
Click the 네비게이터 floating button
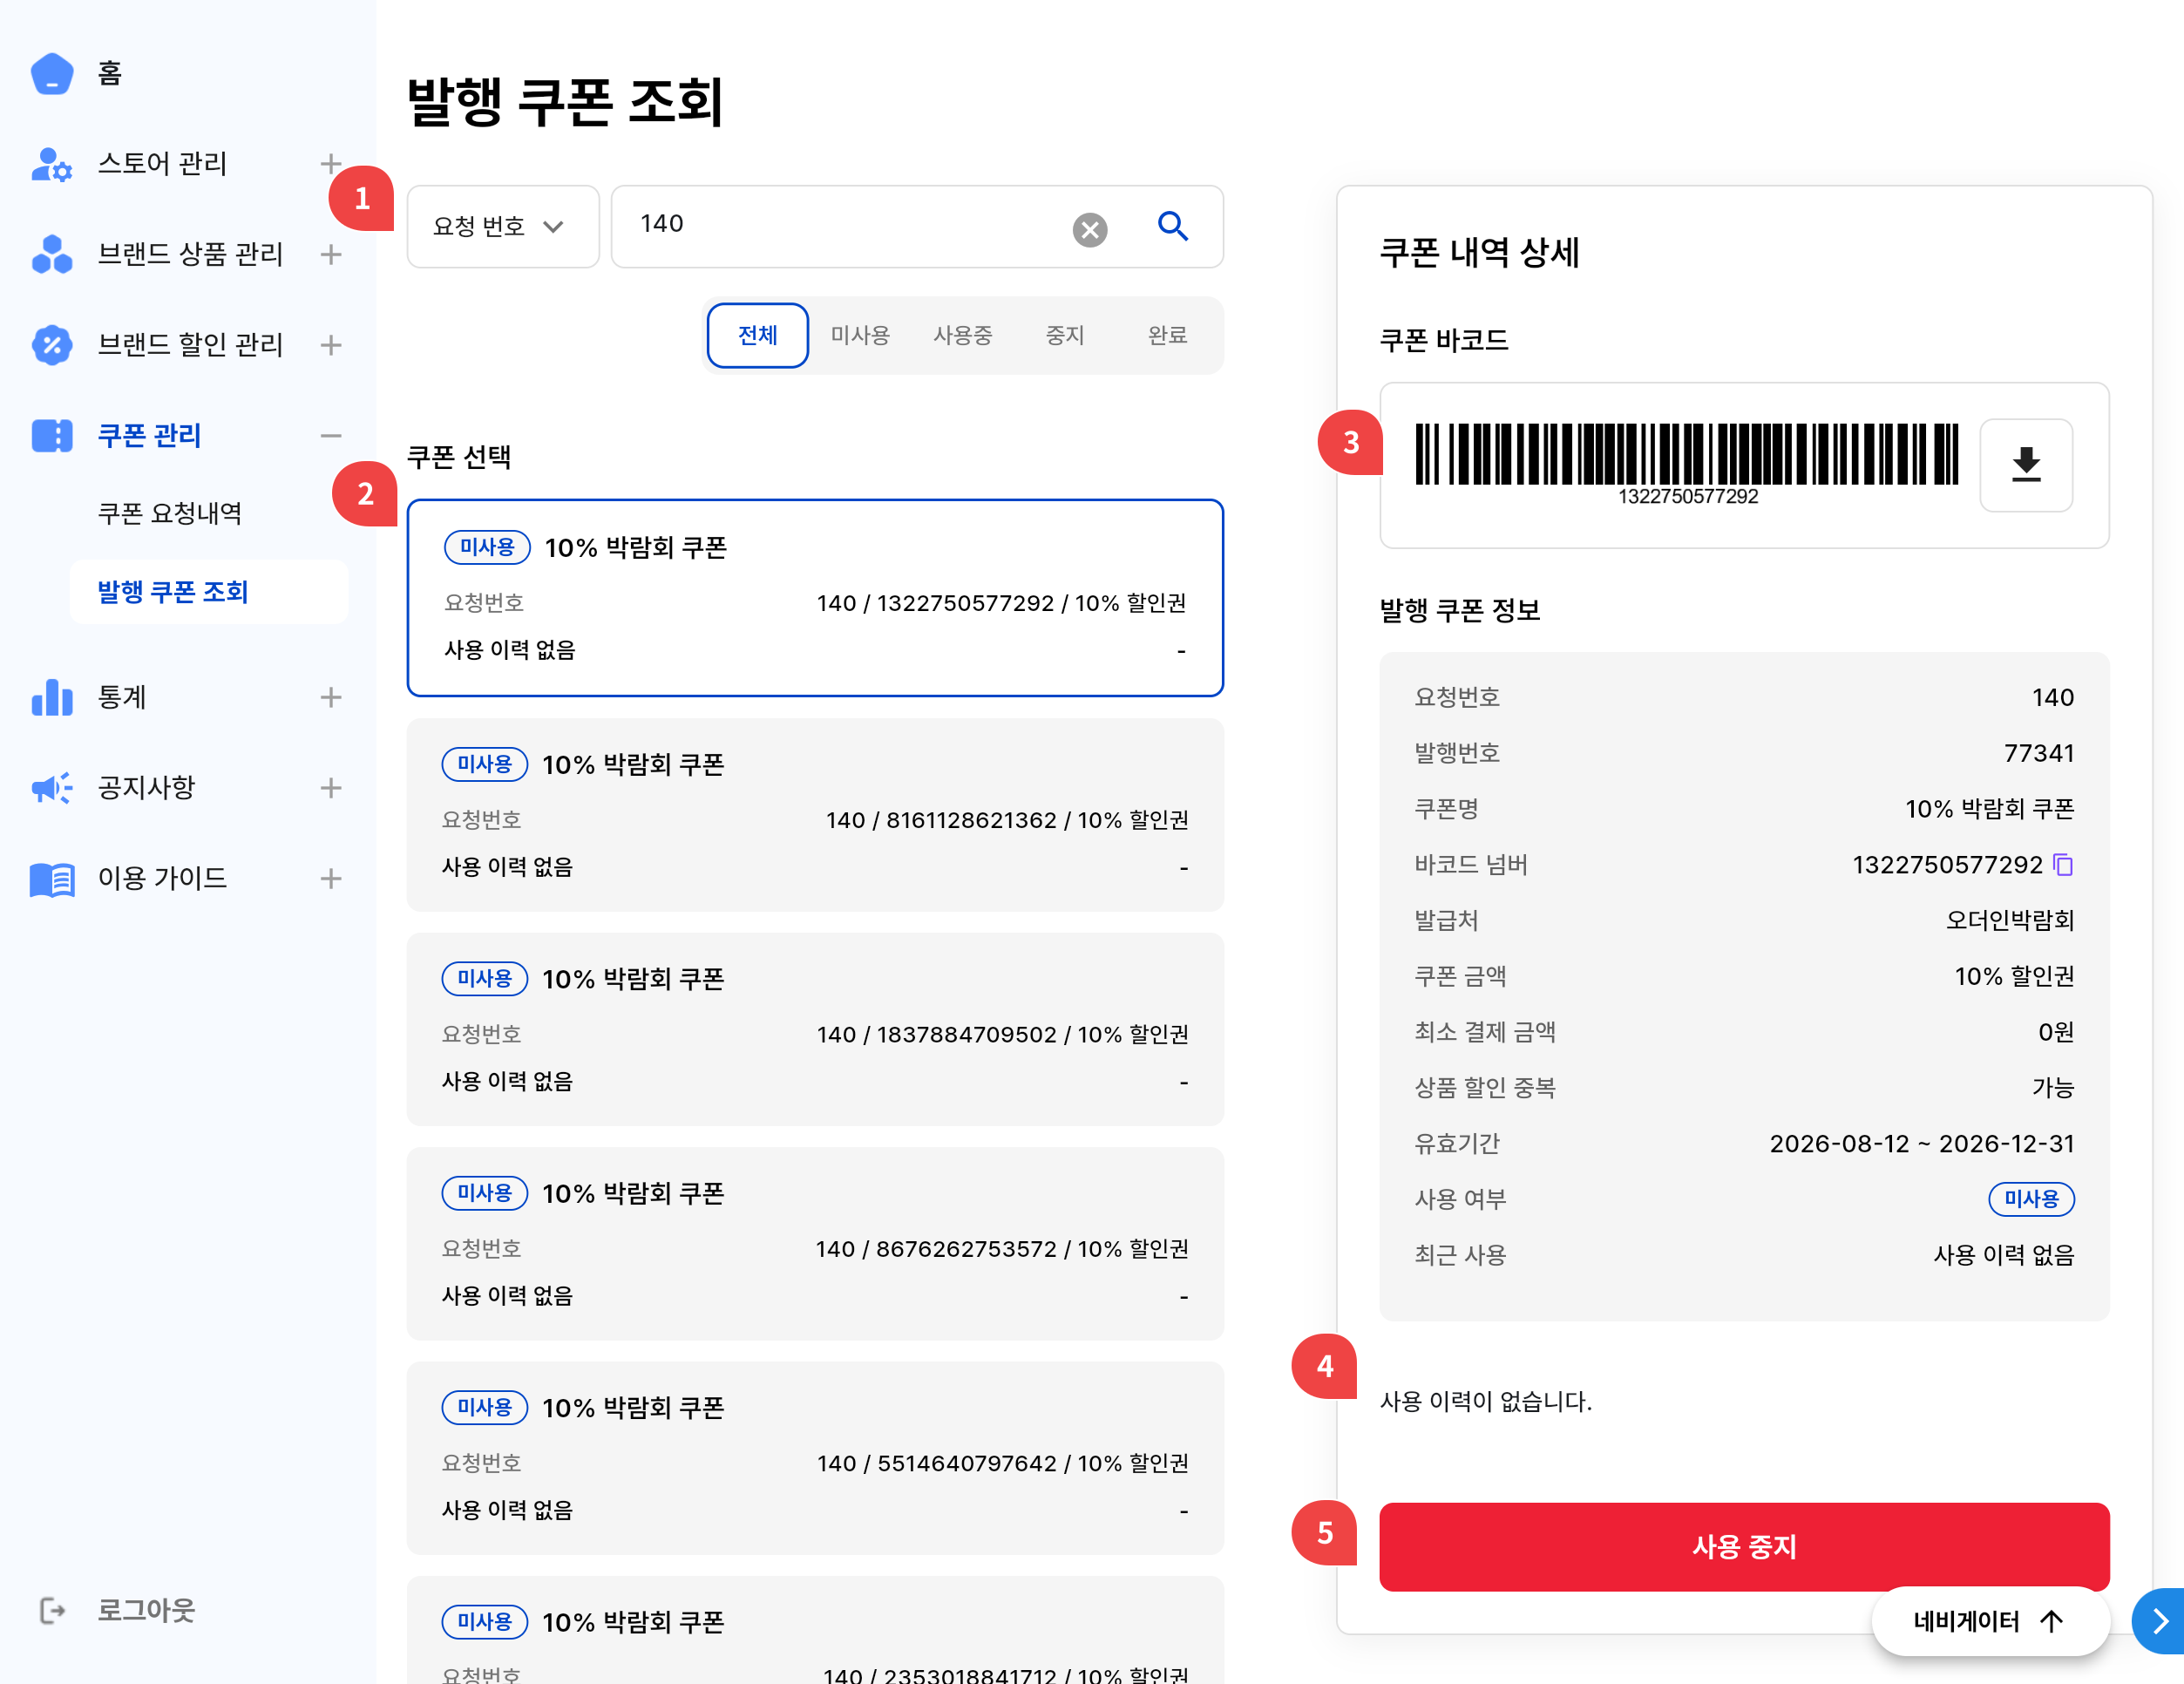[1990, 1621]
